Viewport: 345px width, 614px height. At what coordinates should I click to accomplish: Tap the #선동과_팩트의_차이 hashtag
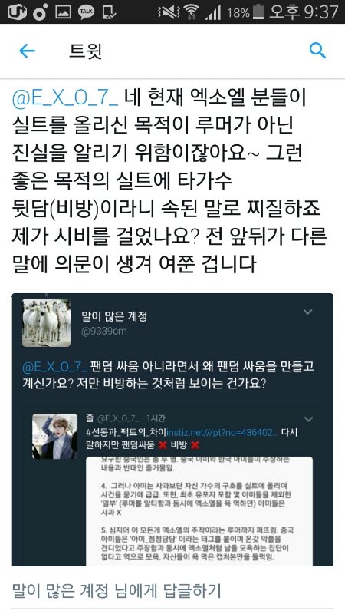pyautogui.click(x=127, y=433)
